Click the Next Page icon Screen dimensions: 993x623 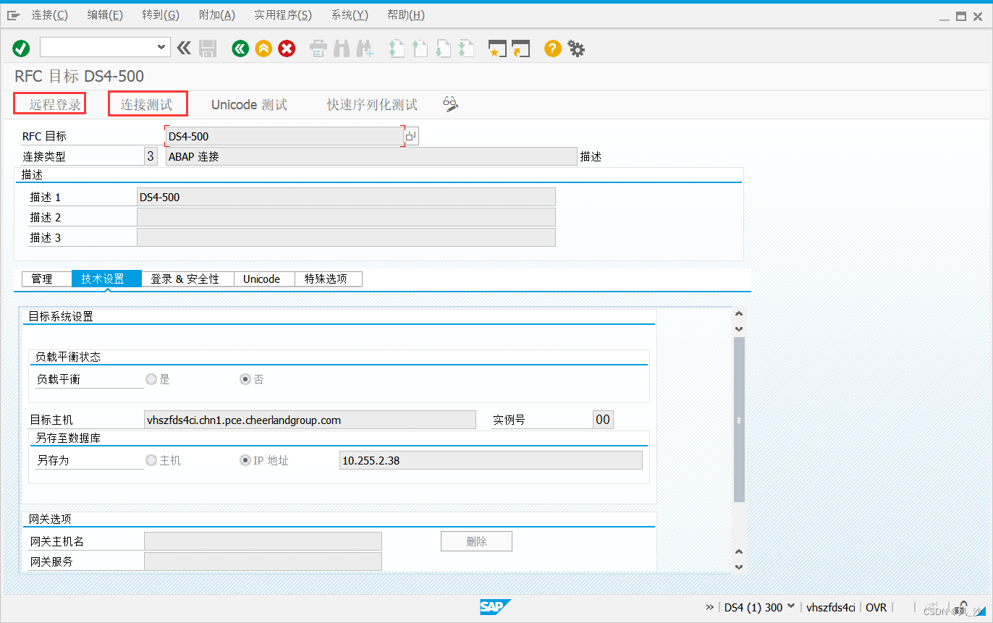(442, 48)
